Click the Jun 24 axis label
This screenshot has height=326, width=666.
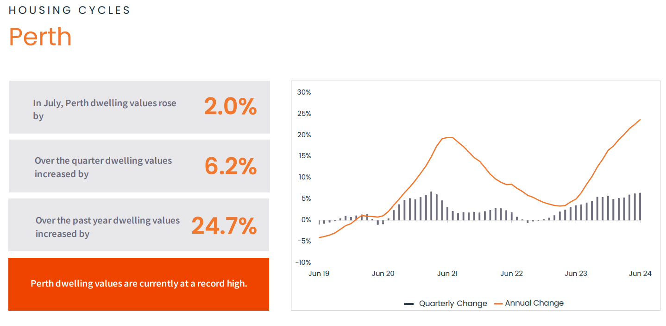click(x=640, y=274)
